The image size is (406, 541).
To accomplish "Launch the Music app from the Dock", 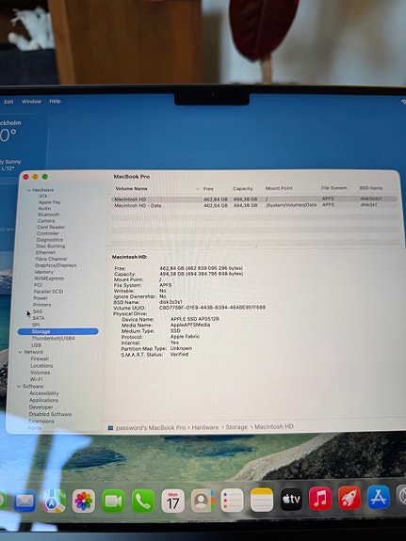I will [320, 499].
